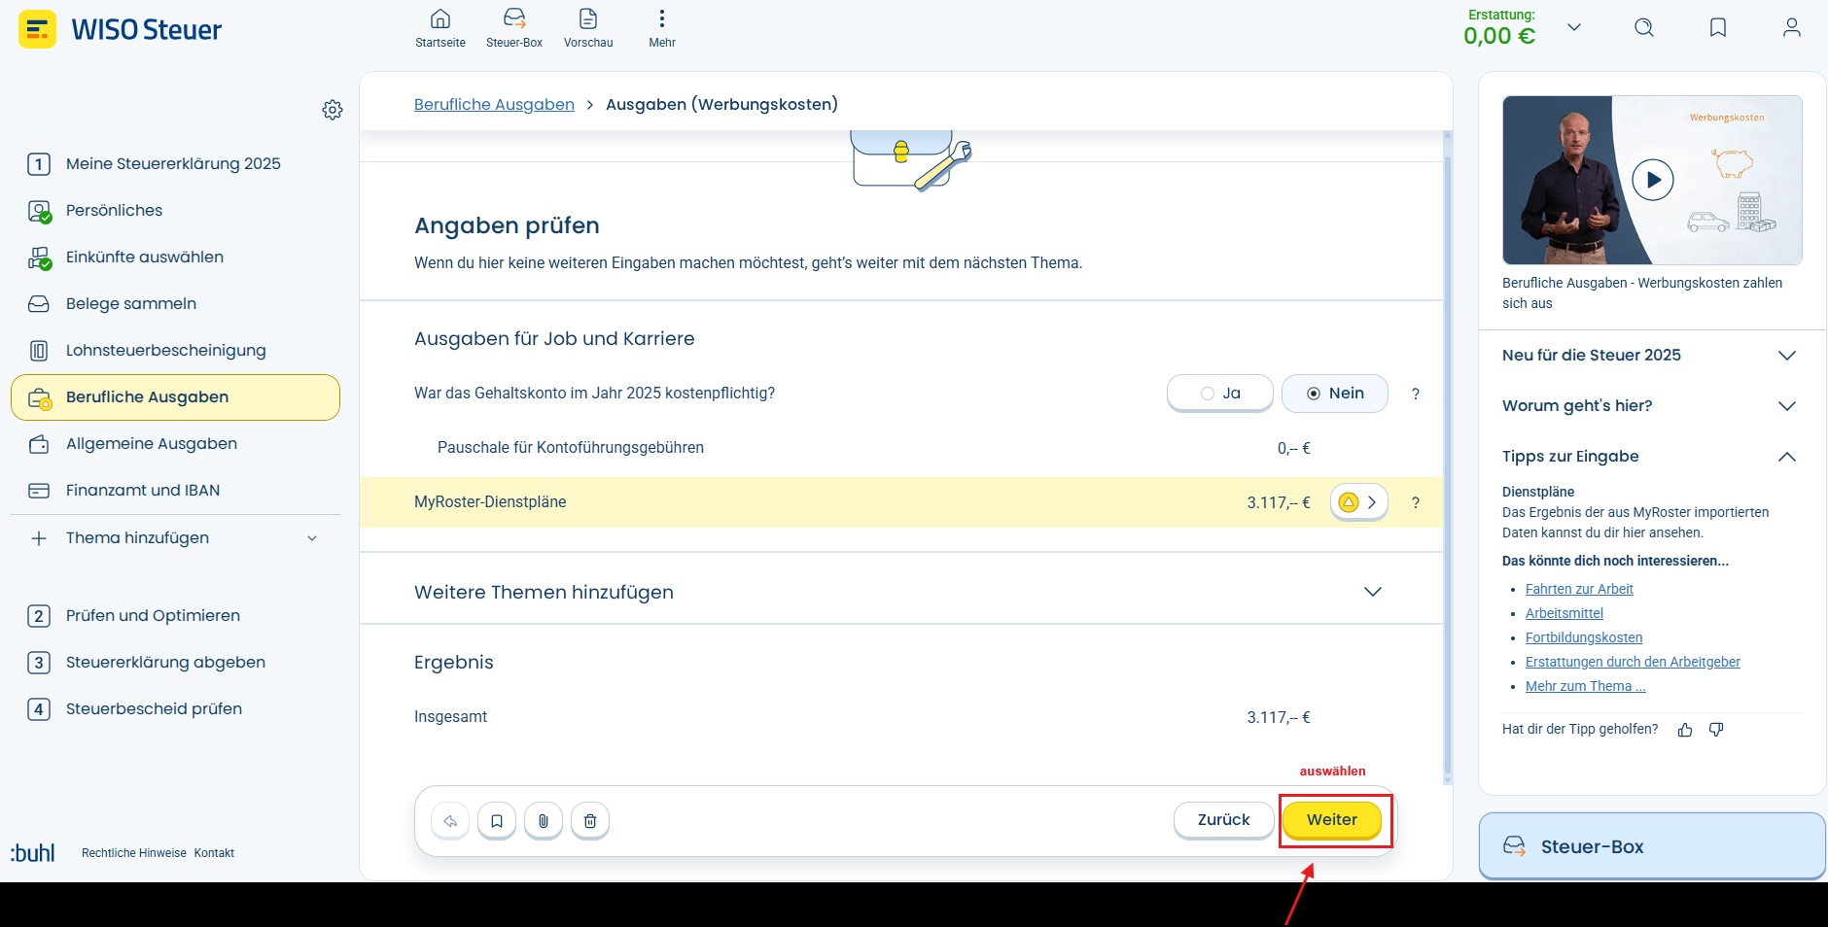
Task: Click the Insgesamt 3.117 € value
Action: [x=1279, y=717]
